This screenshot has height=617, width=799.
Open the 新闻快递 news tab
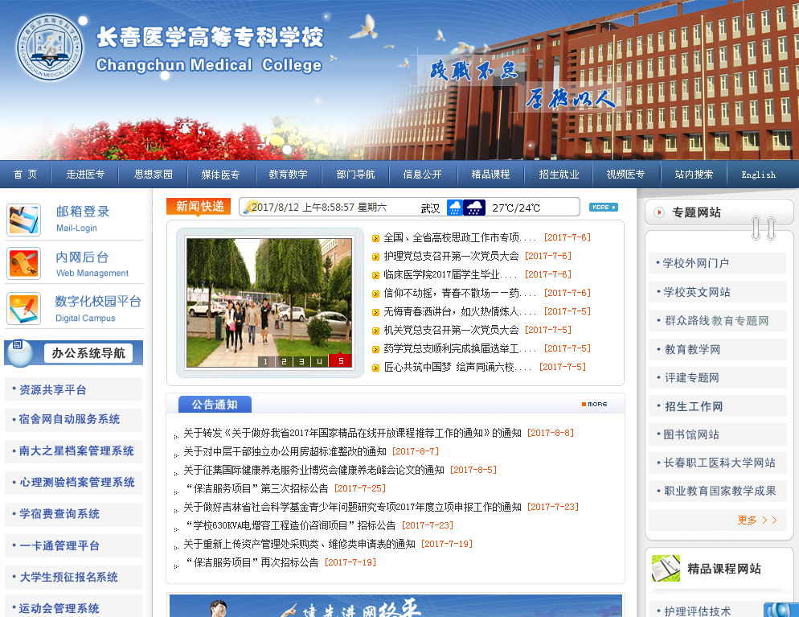pyautogui.click(x=199, y=207)
